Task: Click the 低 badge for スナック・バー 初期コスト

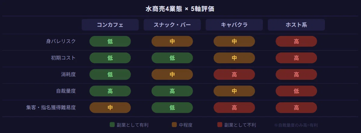Action: [x=172, y=58]
